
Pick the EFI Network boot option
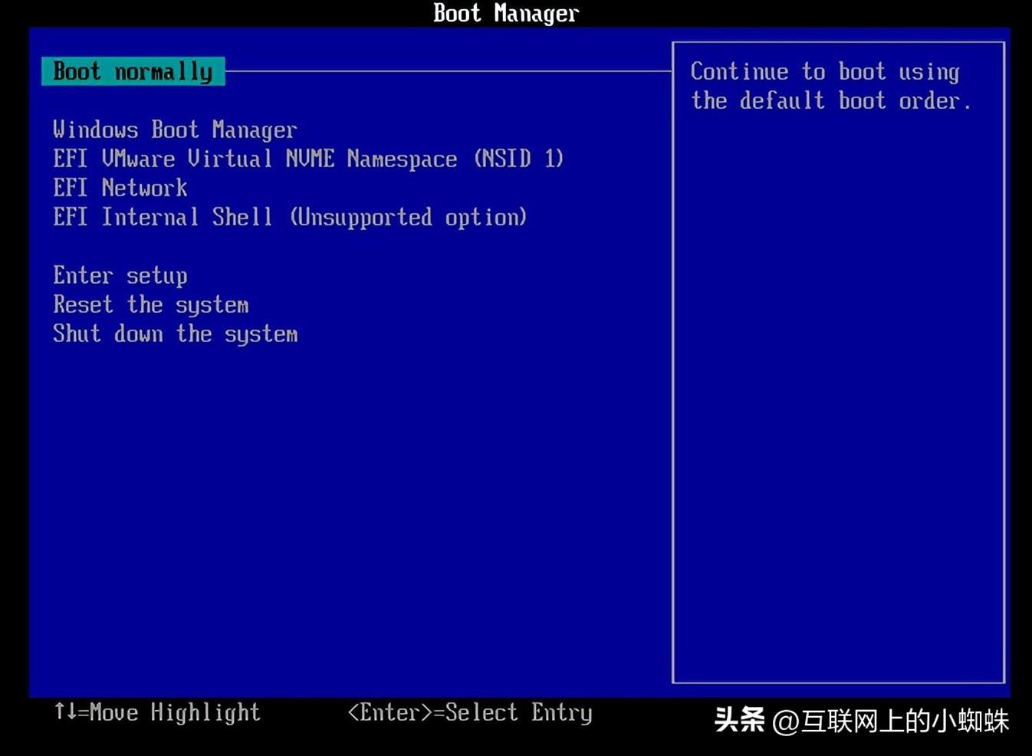coord(120,188)
